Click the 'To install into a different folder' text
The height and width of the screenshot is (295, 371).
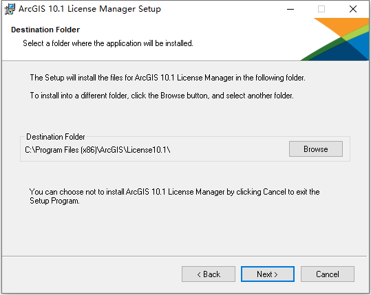[162, 96]
